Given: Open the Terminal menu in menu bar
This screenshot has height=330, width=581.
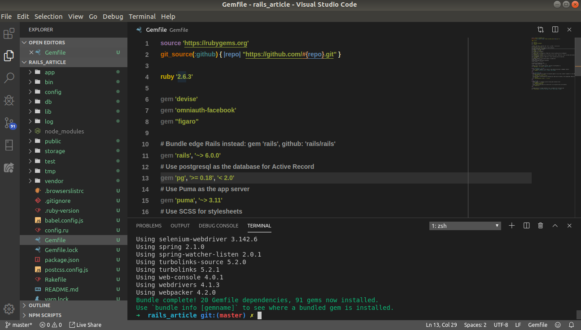Looking at the screenshot, I should click(x=142, y=16).
